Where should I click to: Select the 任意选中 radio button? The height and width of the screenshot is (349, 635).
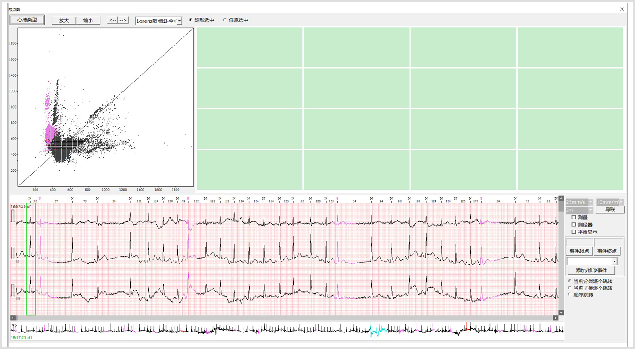tap(225, 20)
